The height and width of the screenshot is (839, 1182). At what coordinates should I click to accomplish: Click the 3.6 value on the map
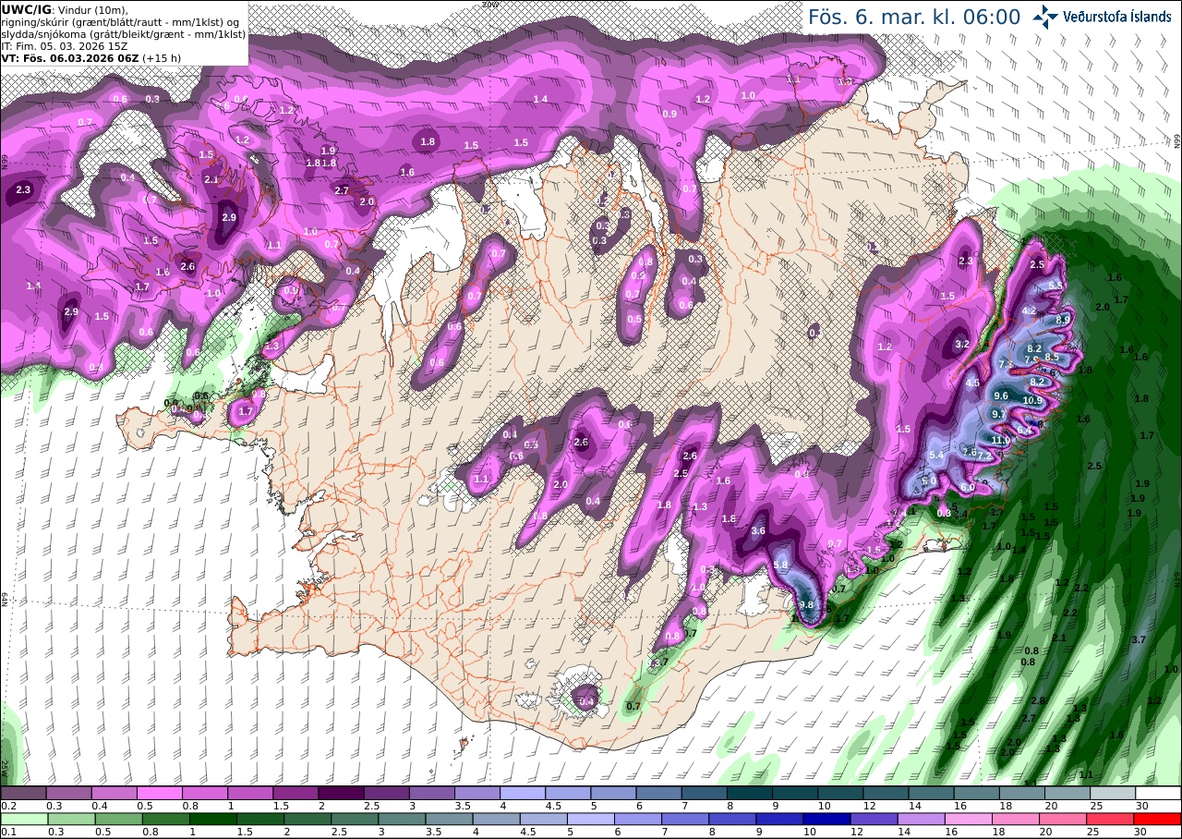tap(758, 531)
